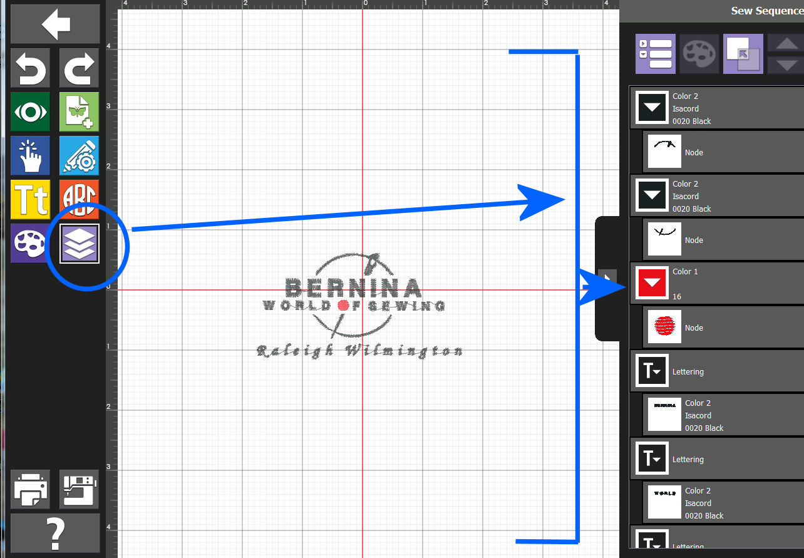
Task: Select the pointing hand touch tool
Action: coord(31,155)
